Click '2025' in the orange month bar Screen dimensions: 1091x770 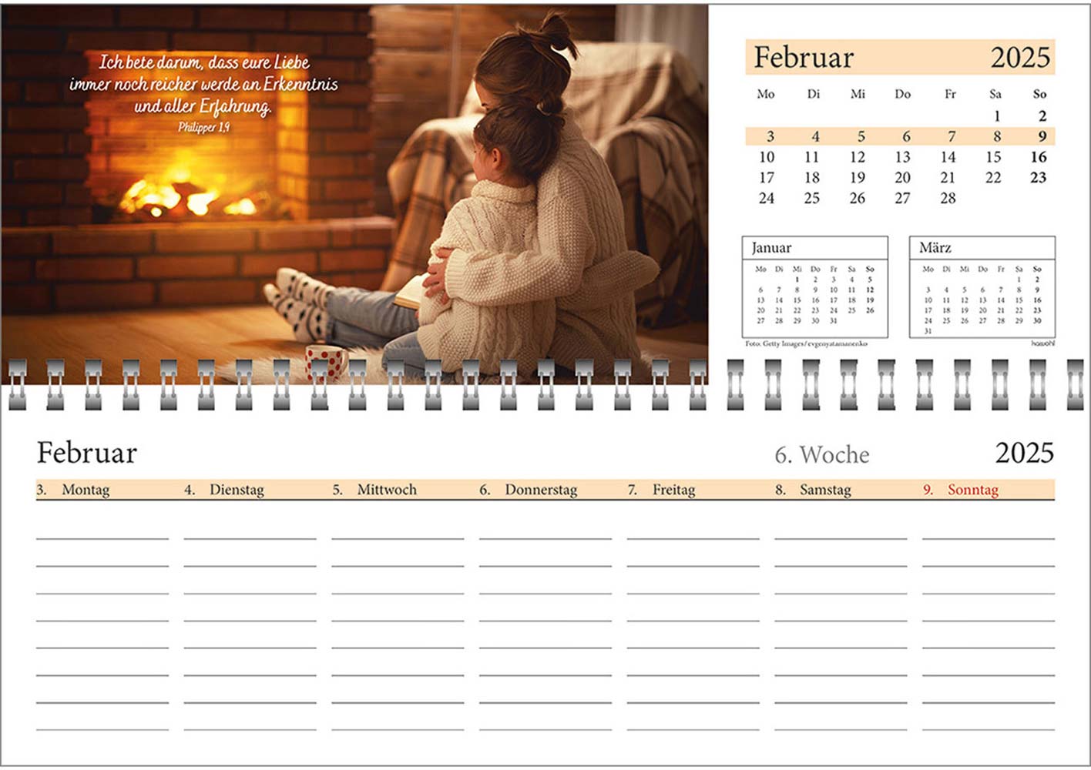(1020, 58)
